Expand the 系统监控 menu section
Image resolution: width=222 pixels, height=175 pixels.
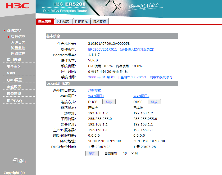tap(14, 30)
